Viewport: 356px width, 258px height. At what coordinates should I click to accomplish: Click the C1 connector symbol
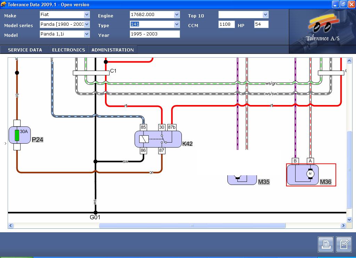click(x=91, y=73)
